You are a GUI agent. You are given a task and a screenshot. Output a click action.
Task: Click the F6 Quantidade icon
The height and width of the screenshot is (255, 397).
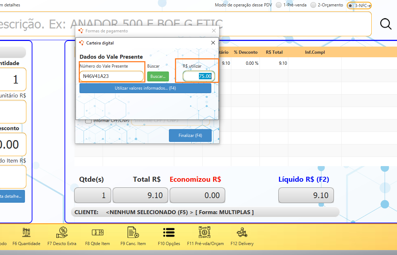[26, 233]
